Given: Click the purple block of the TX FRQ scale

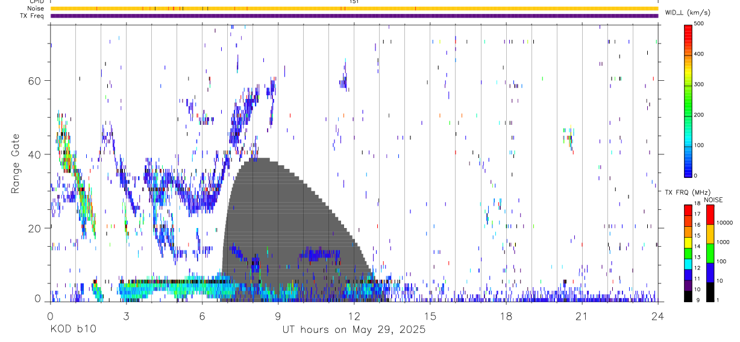Looking at the screenshot, I should (x=688, y=285).
